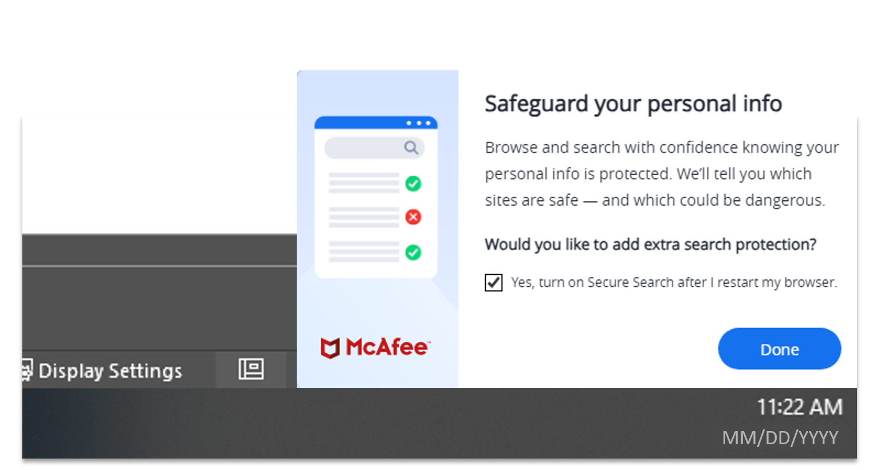Screen dimensions: 873x470
Task: Click the 'Yes, turn on Secure Search' label
Action: point(674,282)
